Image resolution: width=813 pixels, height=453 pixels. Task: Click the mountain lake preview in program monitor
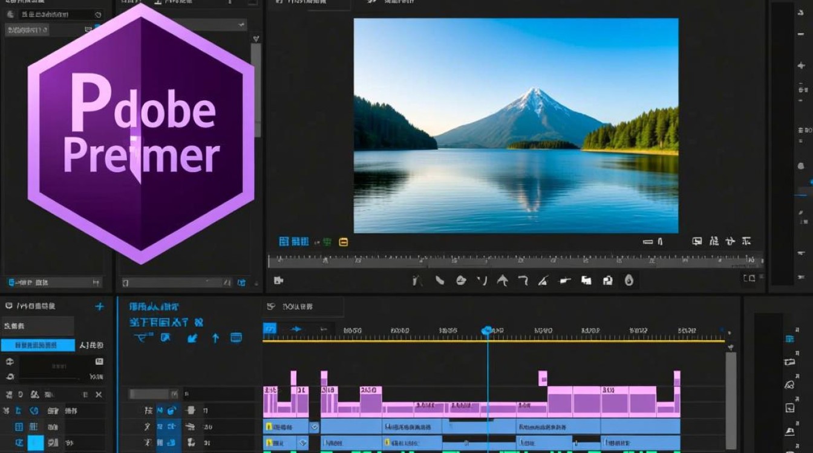tap(516, 126)
